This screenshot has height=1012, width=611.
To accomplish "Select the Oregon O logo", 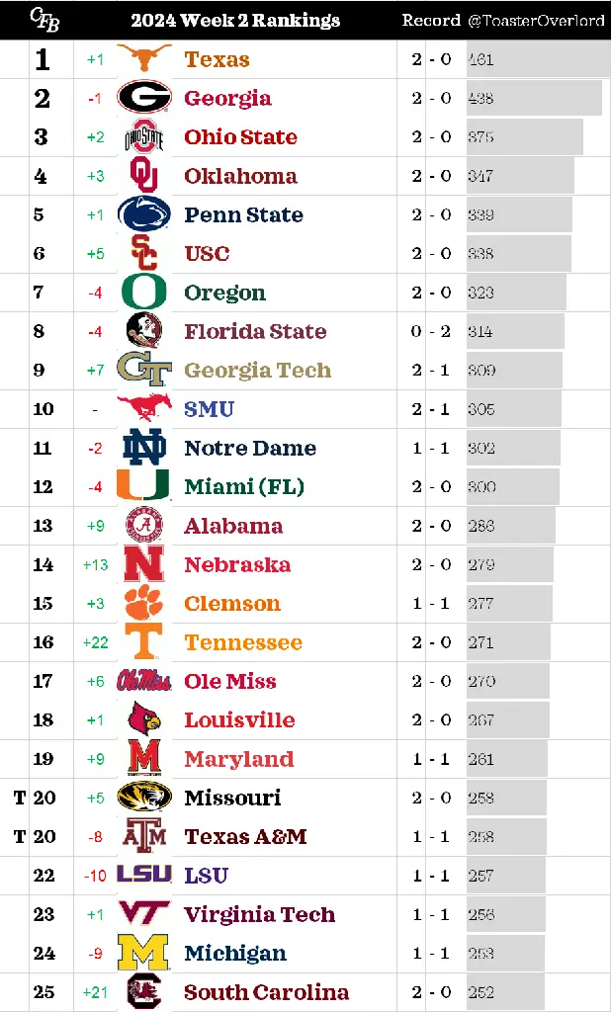I will (x=144, y=292).
